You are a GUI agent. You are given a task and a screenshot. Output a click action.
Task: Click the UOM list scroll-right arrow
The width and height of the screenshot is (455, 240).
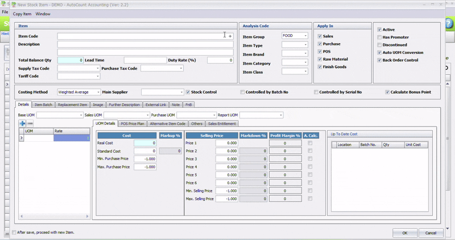tap(88, 216)
